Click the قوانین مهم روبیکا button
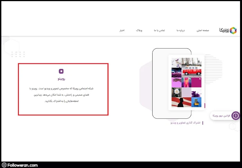The width and height of the screenshot is (242, 168). pyautogui.click(x=225, y=115)
